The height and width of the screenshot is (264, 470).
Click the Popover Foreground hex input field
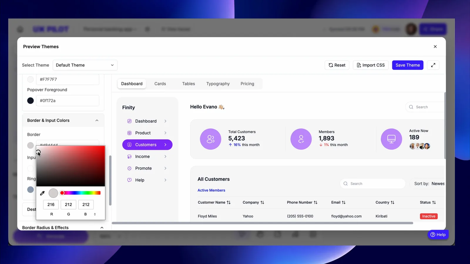(x=68, y=101)
